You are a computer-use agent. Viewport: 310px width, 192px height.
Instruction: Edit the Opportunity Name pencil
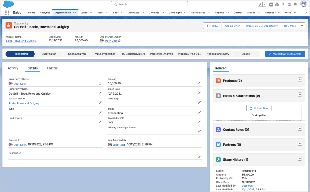click(x=100, y=93)
